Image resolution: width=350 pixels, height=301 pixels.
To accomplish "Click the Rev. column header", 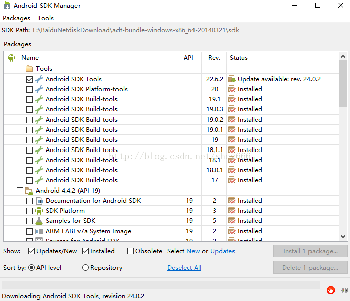I will point(214,58).
